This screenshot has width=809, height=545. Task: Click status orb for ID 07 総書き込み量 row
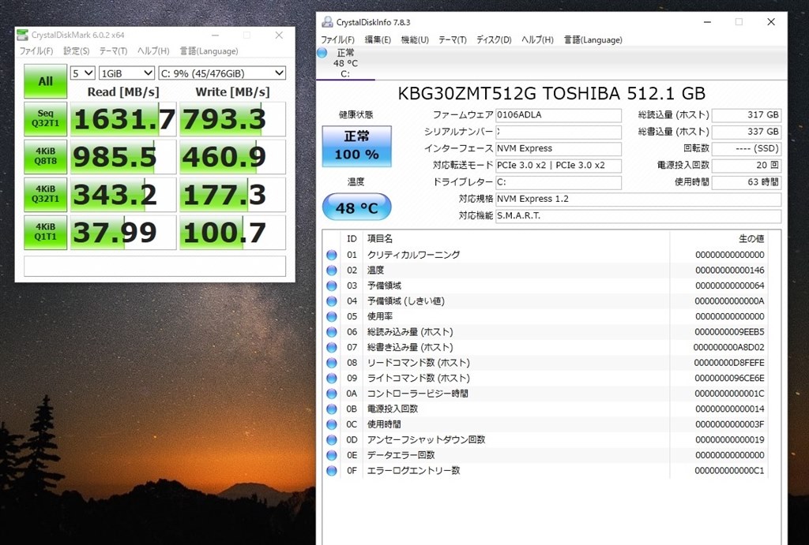(331, 347)
